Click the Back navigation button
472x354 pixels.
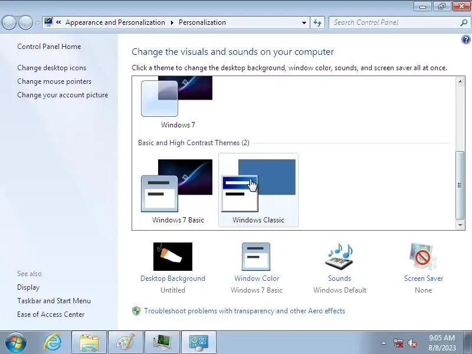tap(9, 22)
